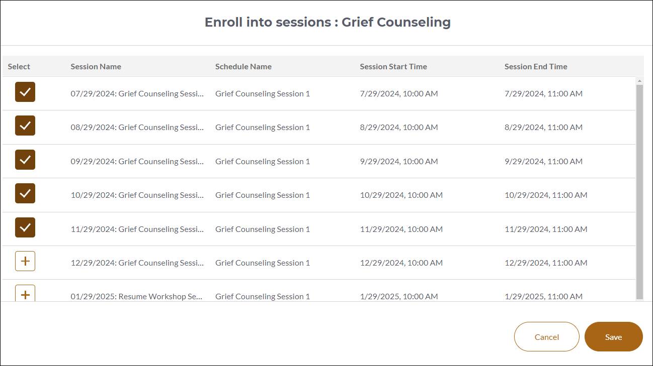Screen dimensions: 653x366
Task: Click the checkmark icon for the 09/29/2024 session
Action: (x=25, y=160)
